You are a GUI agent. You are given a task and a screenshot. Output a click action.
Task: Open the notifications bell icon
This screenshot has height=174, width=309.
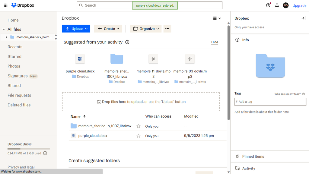tap(277, 5)
